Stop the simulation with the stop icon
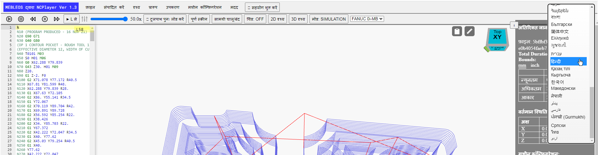 point(21,19)
